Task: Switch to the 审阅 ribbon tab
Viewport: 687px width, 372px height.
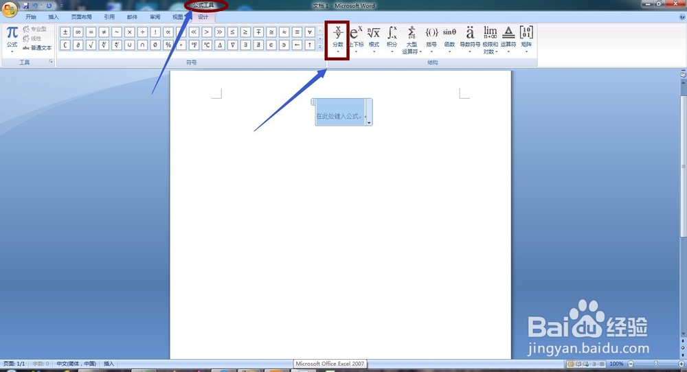Action: [155, 17]
